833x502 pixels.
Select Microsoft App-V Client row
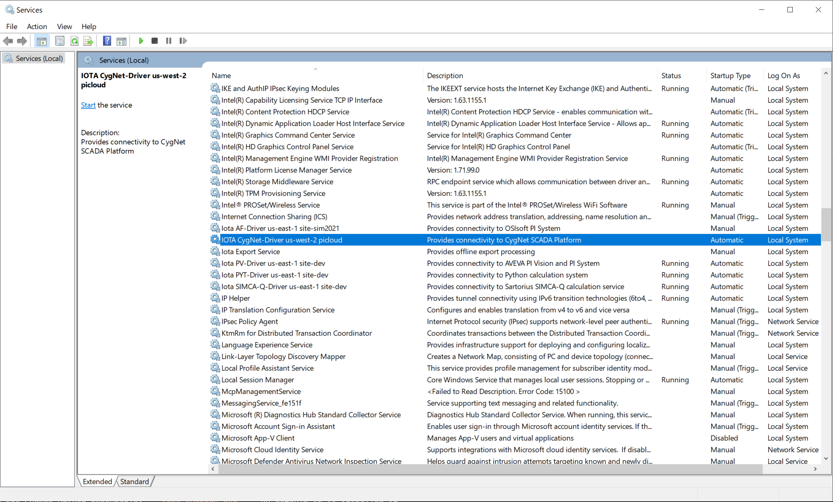[515, 438]
